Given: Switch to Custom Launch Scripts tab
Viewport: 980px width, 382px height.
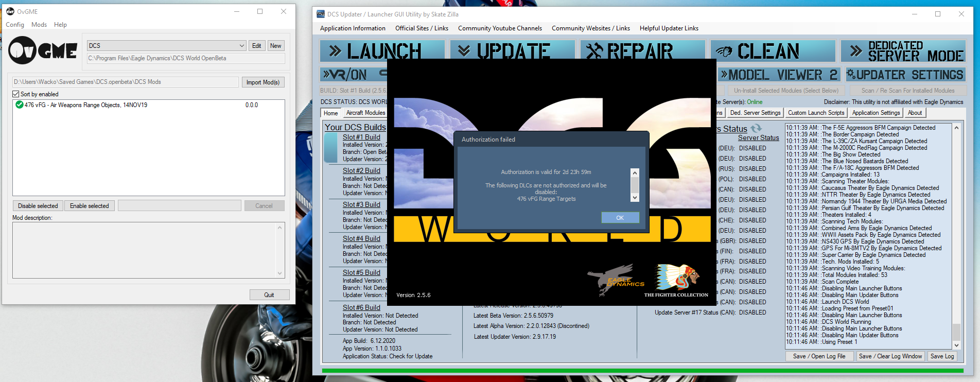Looking at the screenshot, I should coord(816,113).
